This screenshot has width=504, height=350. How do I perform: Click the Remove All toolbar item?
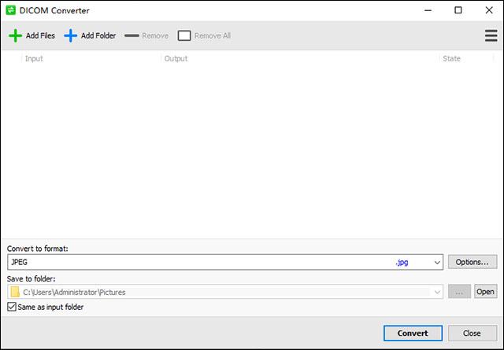pos(204,35)
